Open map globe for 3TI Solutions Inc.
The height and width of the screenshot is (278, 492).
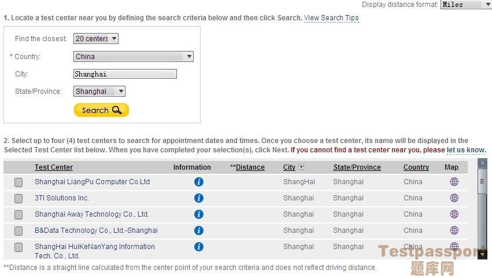[454, 198]
